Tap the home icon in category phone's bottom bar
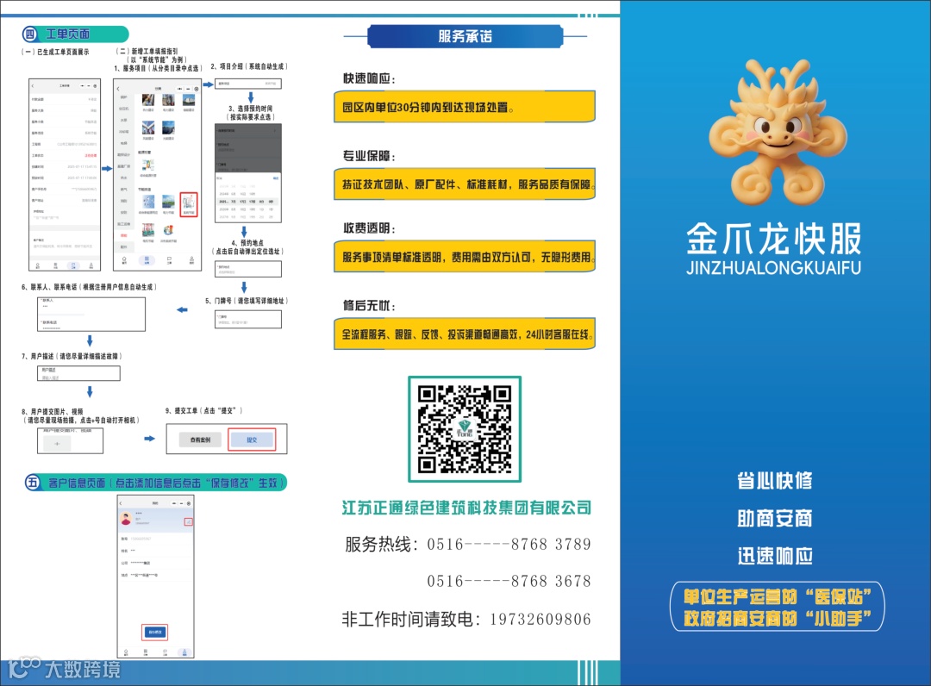Viewport: 931px width, 686px height. 124,260
